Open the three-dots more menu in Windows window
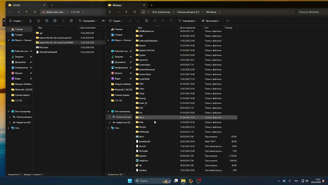Screen dimensions: 328x185 click(227, 21)
